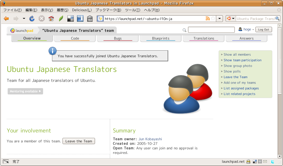Click Leave the Team sidebar link

pyautogui.click(x=236, y=77)
